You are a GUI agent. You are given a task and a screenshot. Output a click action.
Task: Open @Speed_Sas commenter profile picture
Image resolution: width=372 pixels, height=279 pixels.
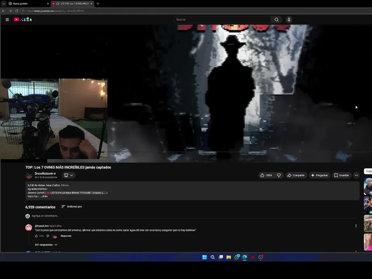[x=29, y=227]
